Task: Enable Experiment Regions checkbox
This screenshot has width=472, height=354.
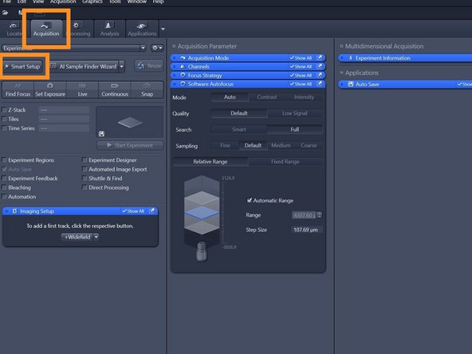Action: coord(4,160)
